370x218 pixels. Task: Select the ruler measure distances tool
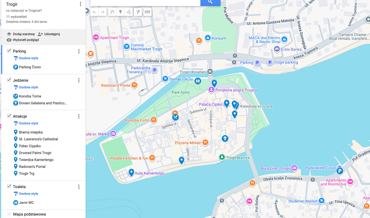[147, 12]
